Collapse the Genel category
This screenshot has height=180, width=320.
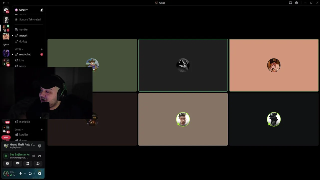pyautogui.click(x=18, y=130)
